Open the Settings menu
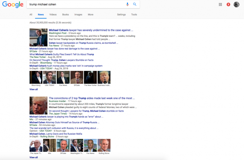This screenshot has width=244, height=160. (x=121, y=15)
